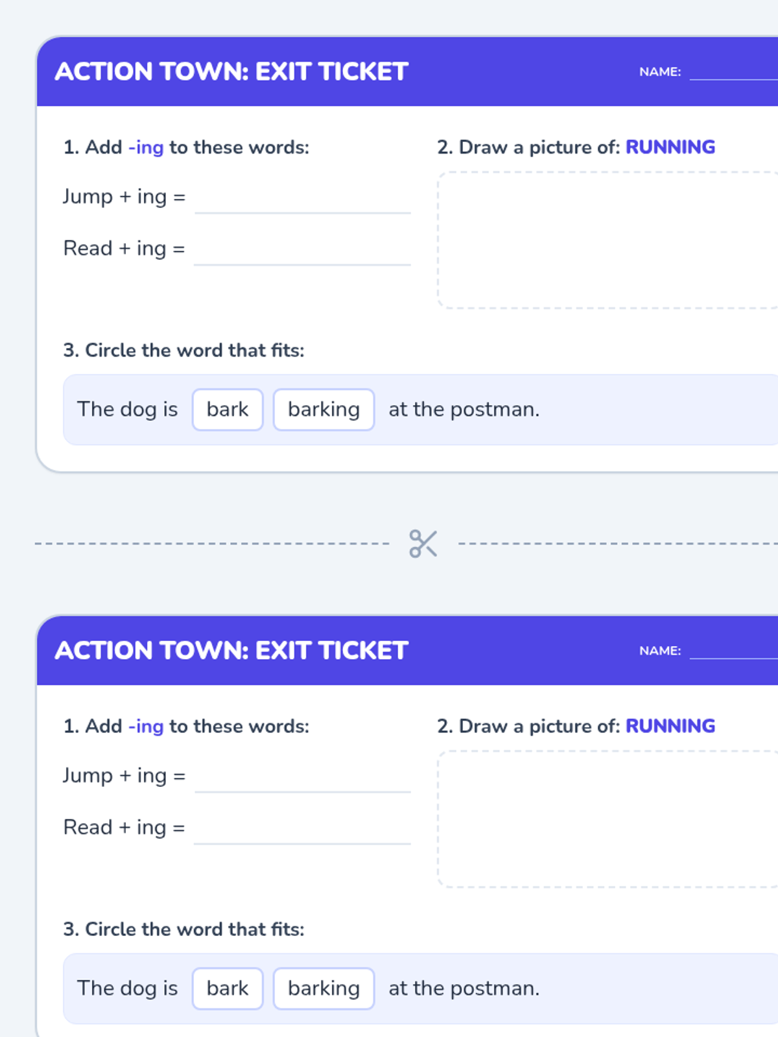
Task: Click the scissors icon between the tickets
Action: tap(423, 544)
